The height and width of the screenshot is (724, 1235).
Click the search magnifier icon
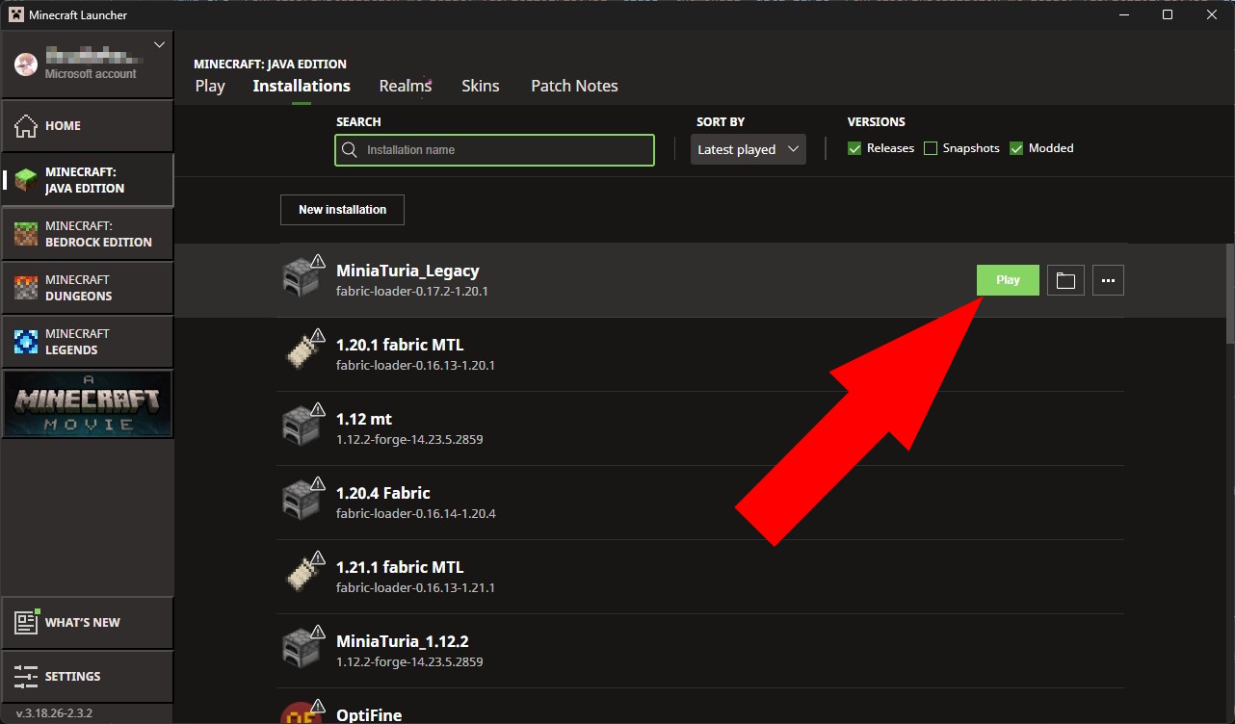[x=352, y=150]
